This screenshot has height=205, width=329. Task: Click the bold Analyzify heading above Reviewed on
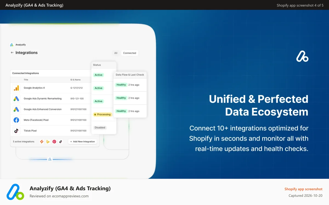[x=70, y=188]
